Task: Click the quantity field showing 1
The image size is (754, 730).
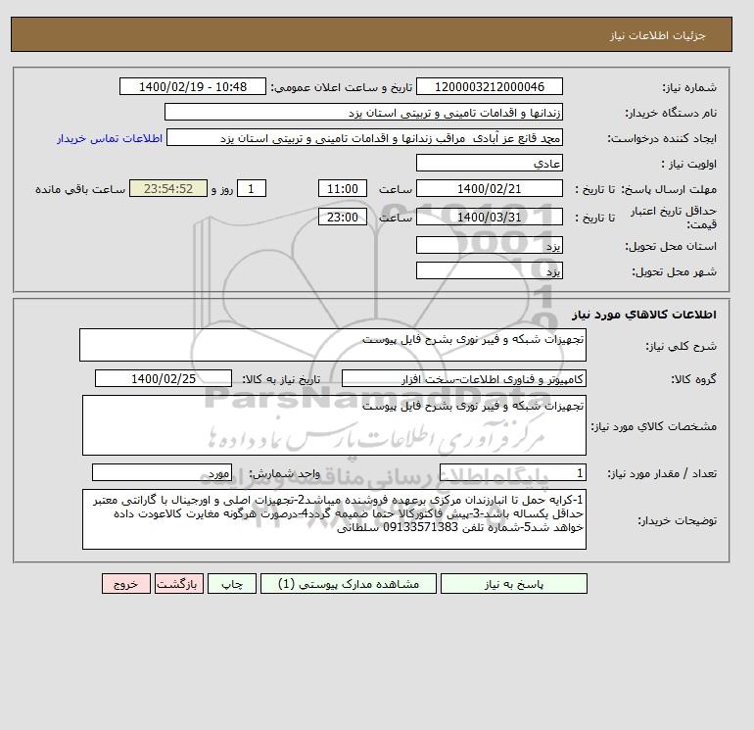Action: pyautogui.click(x=513, y=473)
